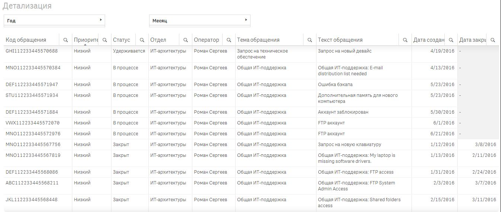The width and height of the screenshot is (501, 212).
Task: Click text cell Ошибка бэкапа
Action: point(335,85)
